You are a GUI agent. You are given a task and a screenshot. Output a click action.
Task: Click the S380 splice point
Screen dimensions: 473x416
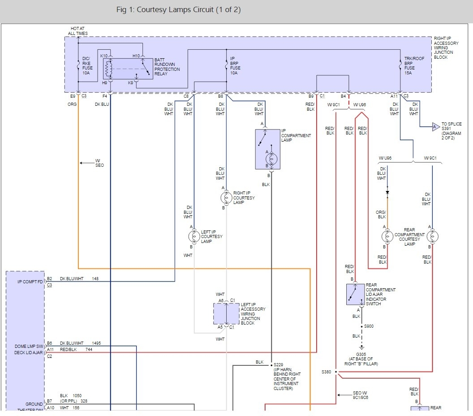[336, 372]
